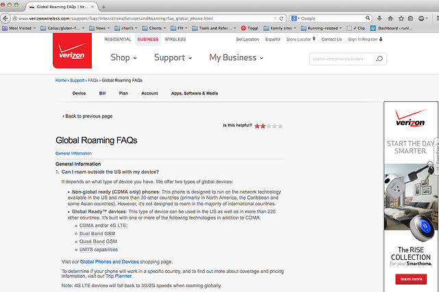Switch language with Español link

(x=273, y=40)
